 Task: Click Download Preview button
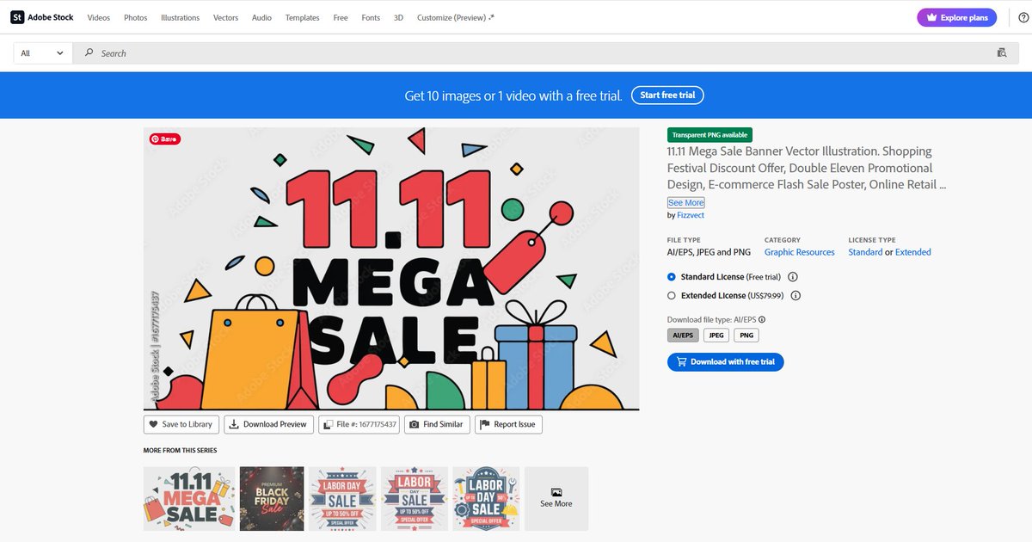tap(268, 424)
